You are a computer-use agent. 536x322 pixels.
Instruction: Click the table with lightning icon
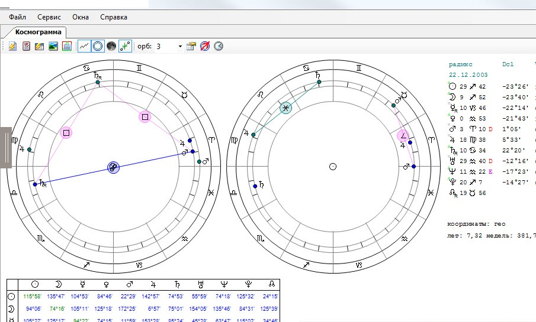click(40, 46)
